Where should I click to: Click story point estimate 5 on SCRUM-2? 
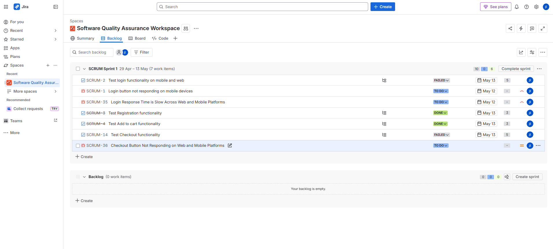tap(507, 80)
